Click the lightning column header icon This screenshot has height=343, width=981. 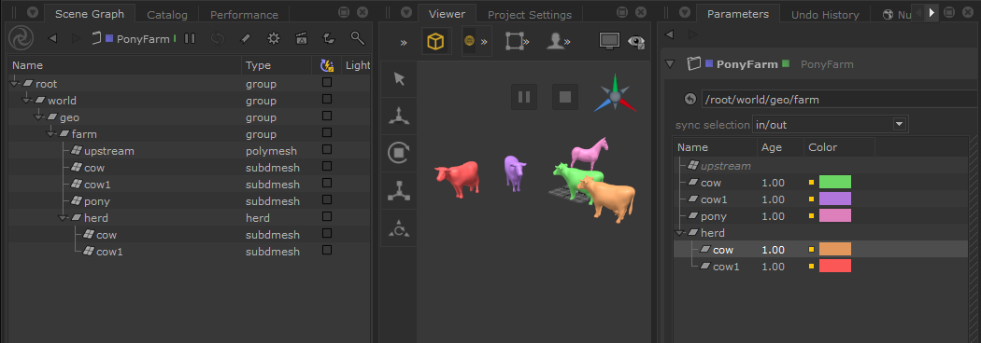coord(327,65)
